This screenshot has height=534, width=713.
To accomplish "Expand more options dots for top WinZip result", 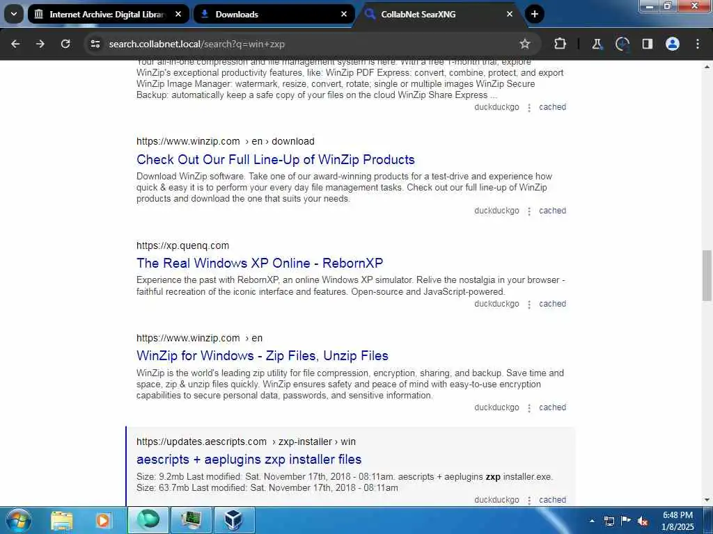I will (529, 108).
